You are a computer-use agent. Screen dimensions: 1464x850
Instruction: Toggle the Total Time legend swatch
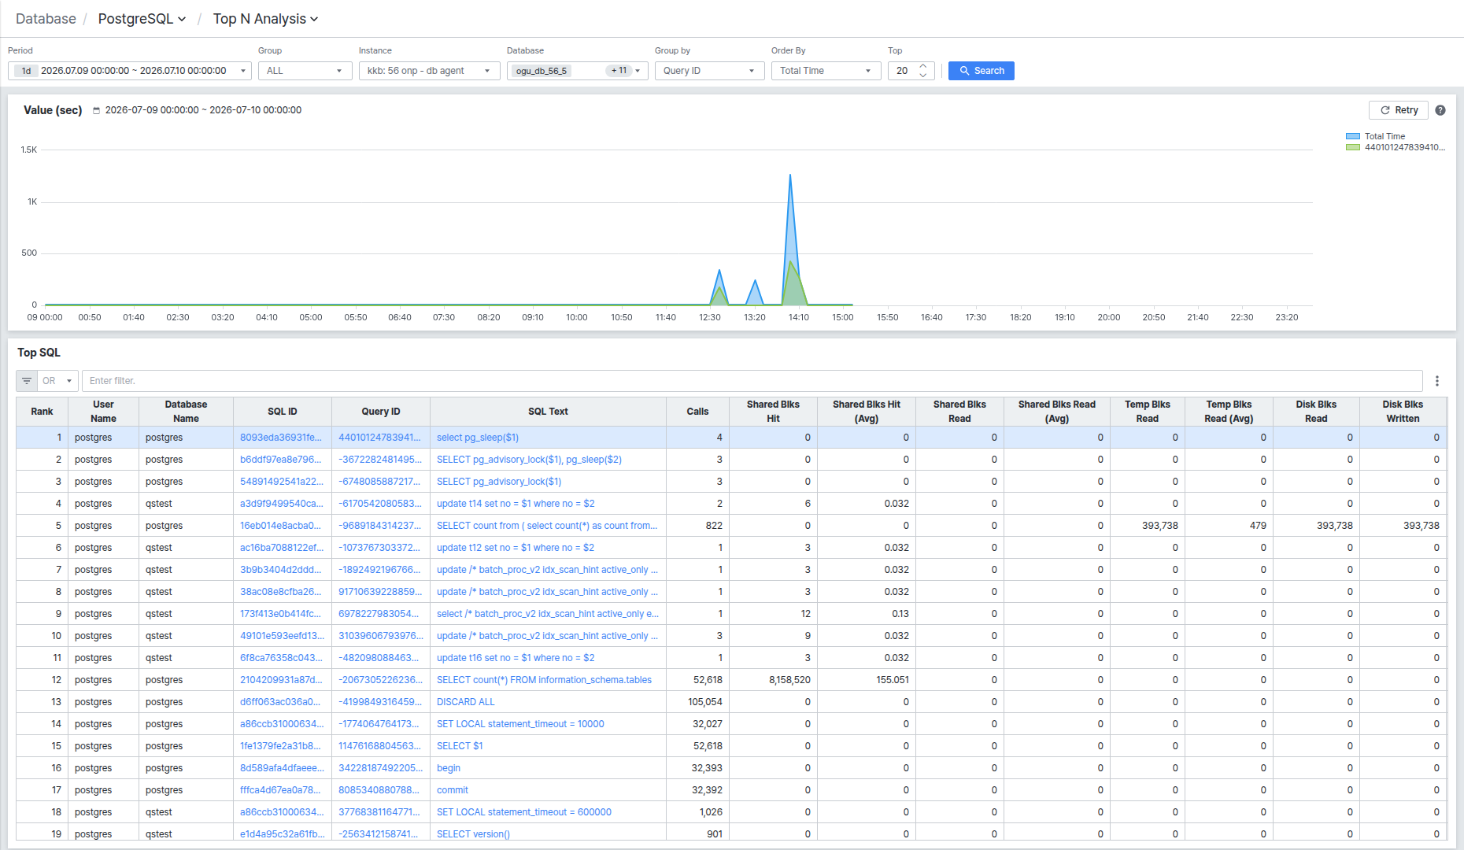coord(1353,136)
